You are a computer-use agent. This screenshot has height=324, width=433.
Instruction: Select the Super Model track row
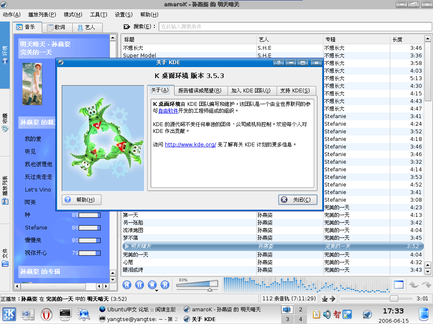point(273,55)
